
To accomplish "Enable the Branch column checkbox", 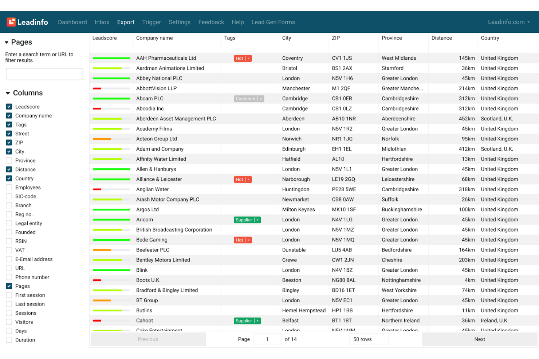I will [x=9, y=205].
